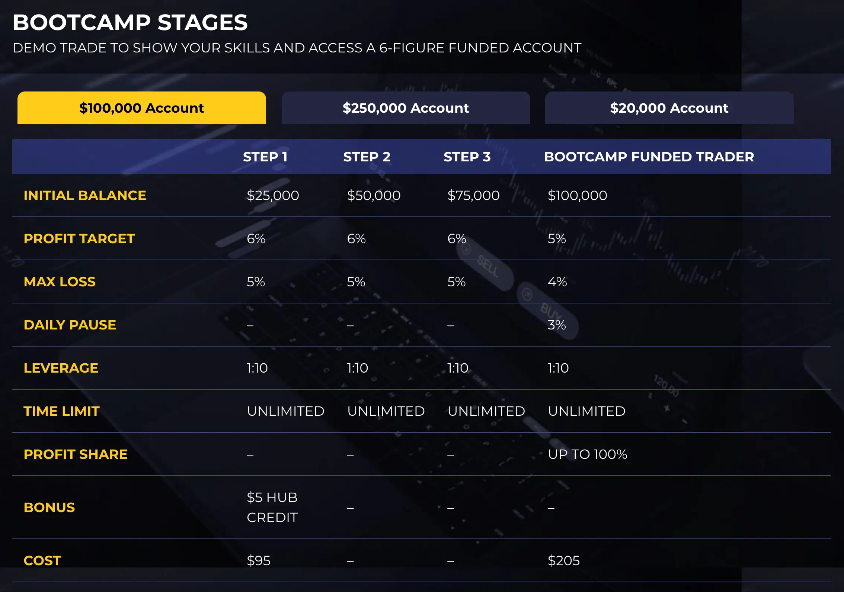Image resolution: width=844 pixels, height=592 pixels.
Task: Click the $5 HUB CREDIT bonus text
Action: coord(272,507)
